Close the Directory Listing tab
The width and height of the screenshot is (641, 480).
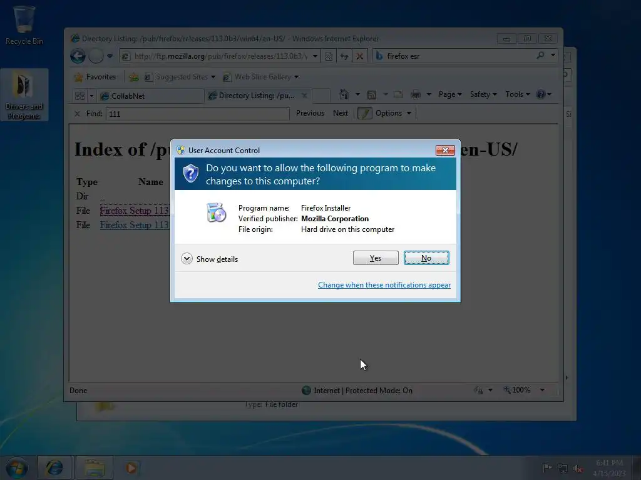pos(304,96)
